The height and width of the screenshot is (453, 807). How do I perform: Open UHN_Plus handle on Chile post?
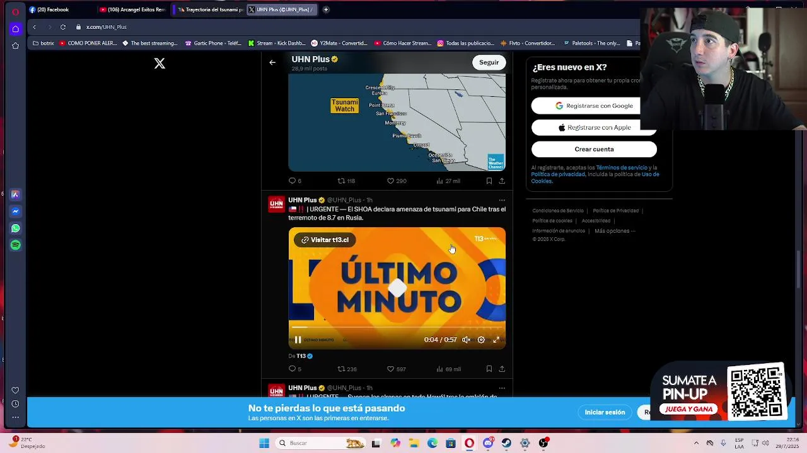coord(344,200)
